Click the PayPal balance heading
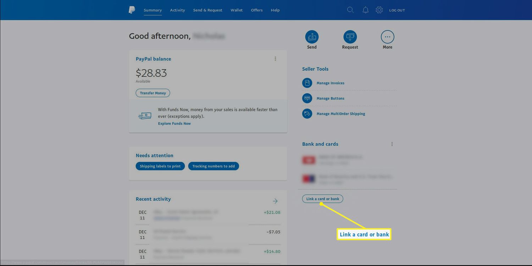532x266 pixels. pyautogui.click(x=153, y=59)
